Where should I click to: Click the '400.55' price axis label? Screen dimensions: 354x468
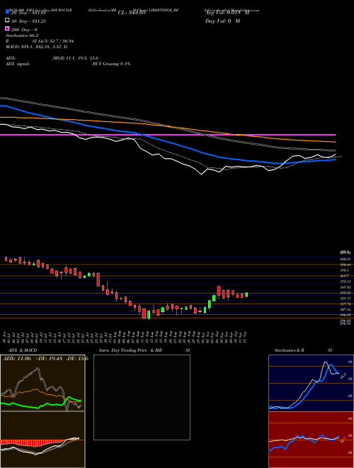coord(346,259)
